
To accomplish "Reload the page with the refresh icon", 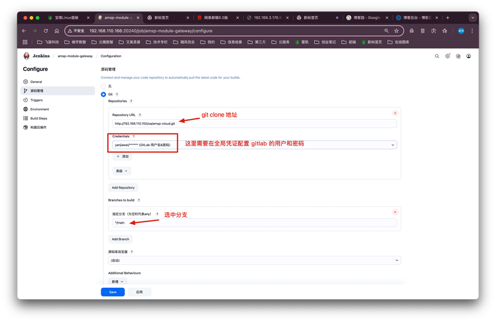I will point(46,31).
